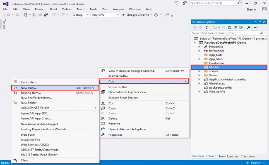Click the red X Delete icon in context menu
This screenshot has width=269, height=165.
tap(103, 118)
